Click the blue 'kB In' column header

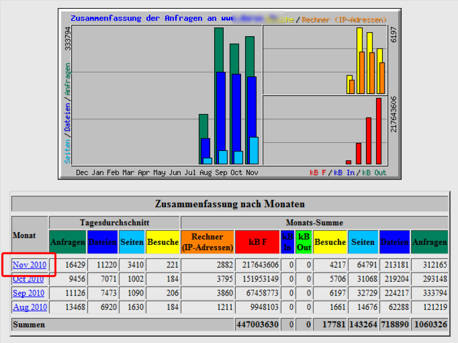tap(288, 242)
